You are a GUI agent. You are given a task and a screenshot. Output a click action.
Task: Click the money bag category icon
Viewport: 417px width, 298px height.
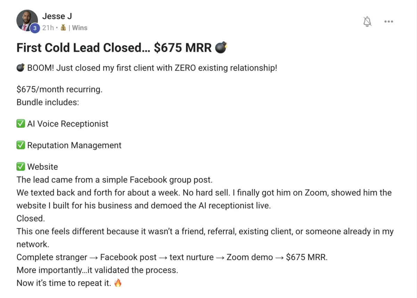coord(63,28)
